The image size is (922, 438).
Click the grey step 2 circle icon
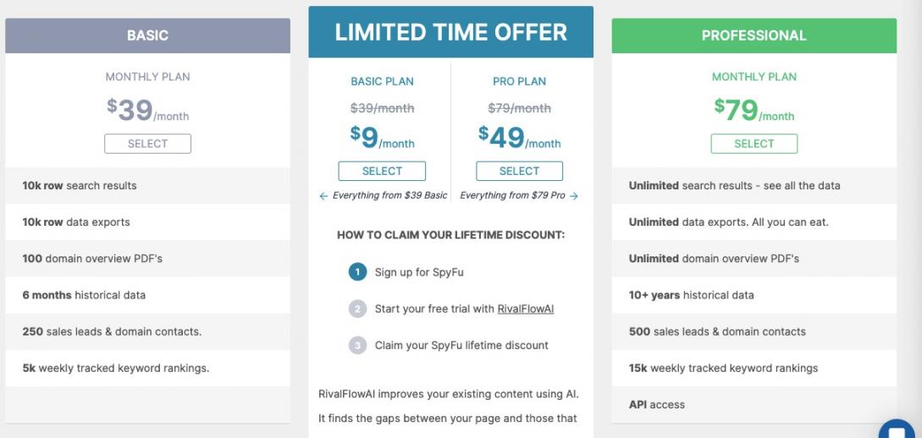coord(356,309)
